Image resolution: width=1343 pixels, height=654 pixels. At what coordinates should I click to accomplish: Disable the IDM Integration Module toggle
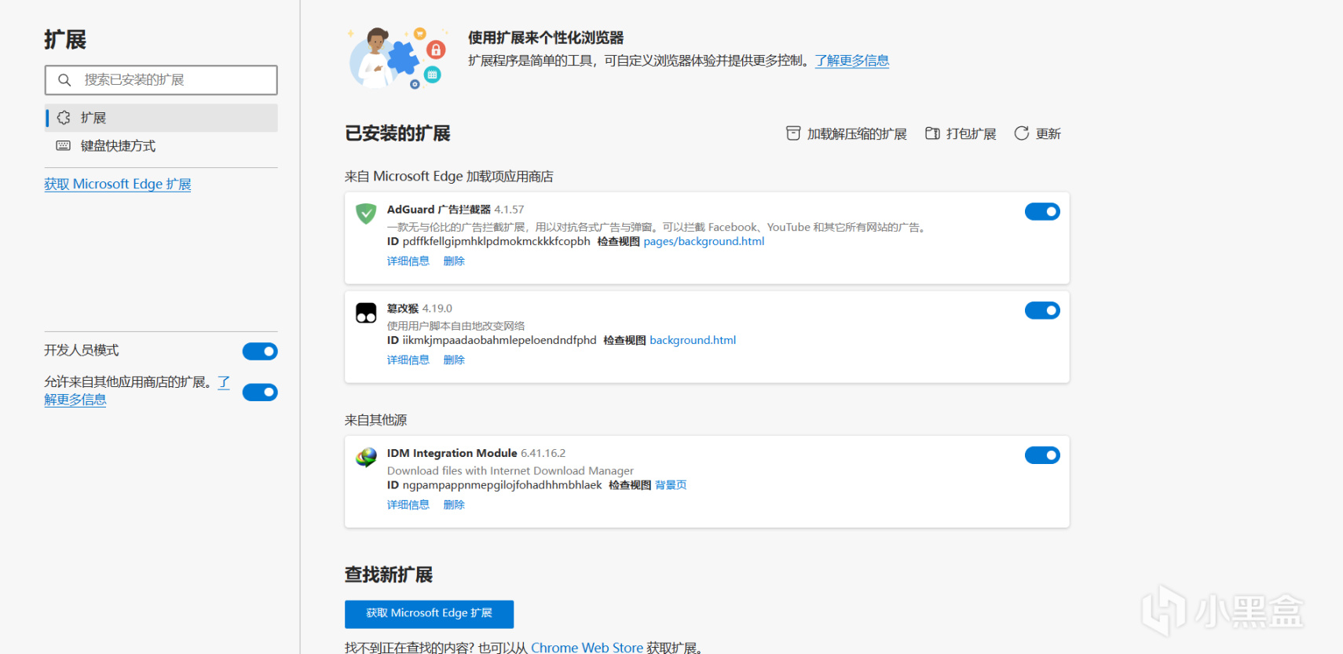coord(1042,455)
